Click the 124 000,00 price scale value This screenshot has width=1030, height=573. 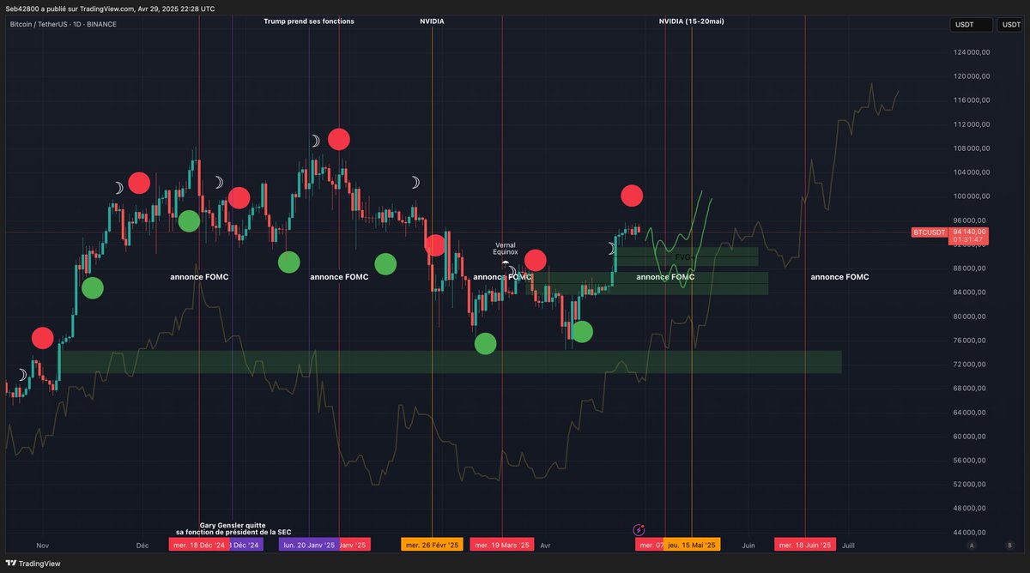click(972, 51)
